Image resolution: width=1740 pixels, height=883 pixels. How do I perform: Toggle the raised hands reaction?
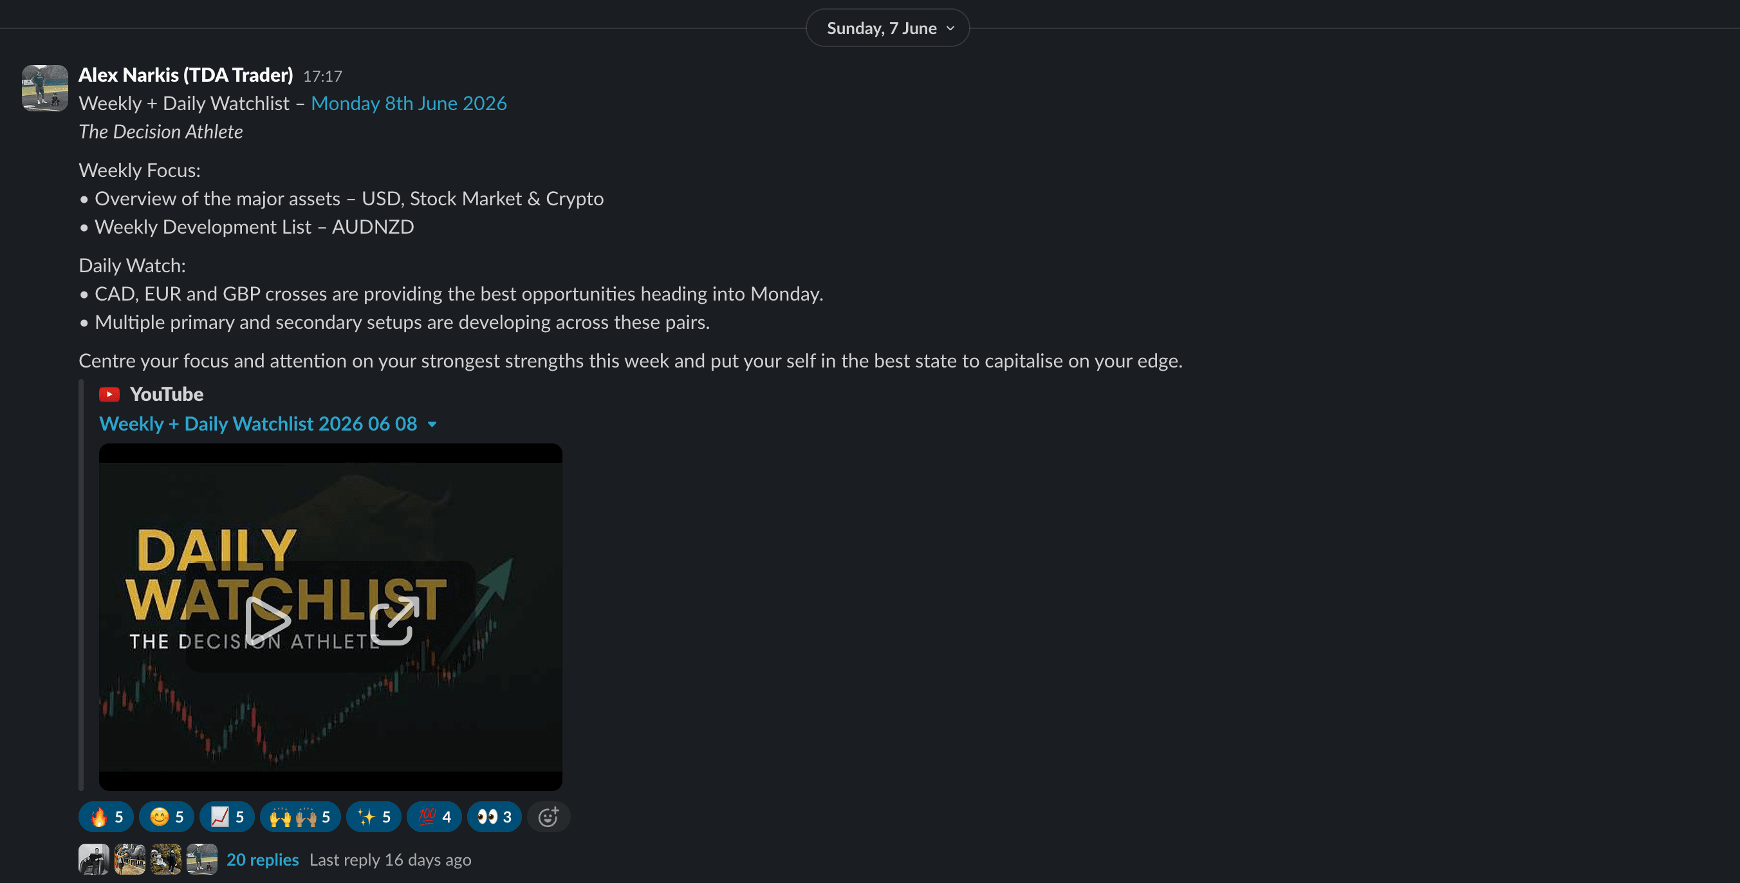click(x=300, y=817)
